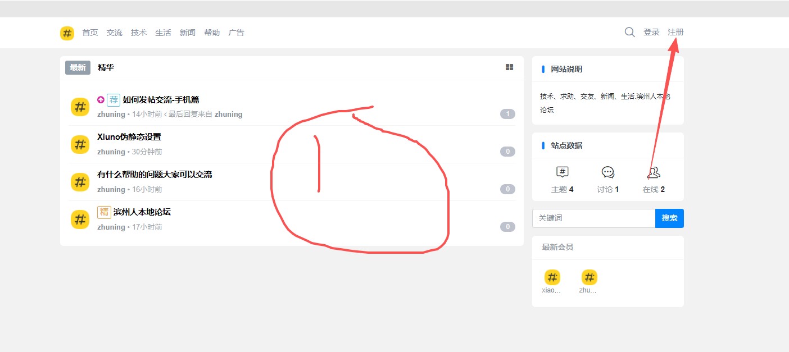Click the 注册 register link
The image size is (789, 352).
(675, 32)
